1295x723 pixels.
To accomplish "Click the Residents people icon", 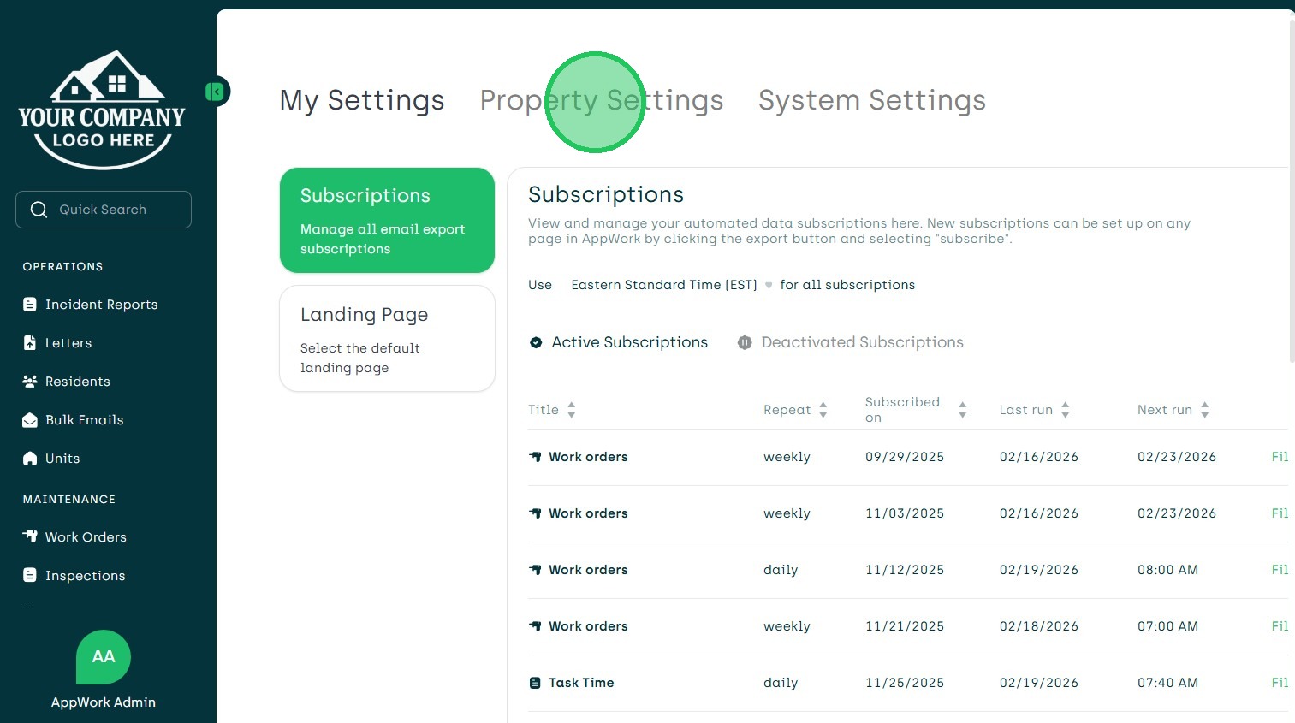I will click(x=30, y=382).
